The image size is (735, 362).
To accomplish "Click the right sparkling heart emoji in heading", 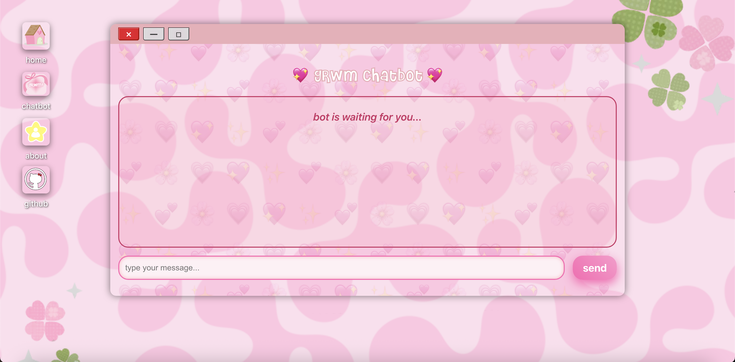I will pyautogui.click(x=434, y=75).
